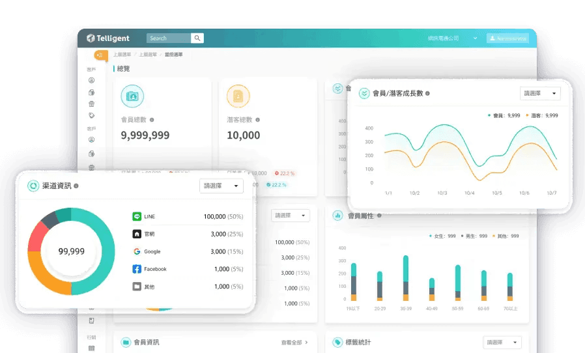This screenshot has width=585, height=353.
Task: Click the magnifier search button
Action: (x=197, y=38)
